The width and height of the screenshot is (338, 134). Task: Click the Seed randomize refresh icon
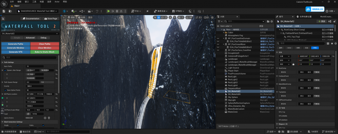click(x=28, y=114)
